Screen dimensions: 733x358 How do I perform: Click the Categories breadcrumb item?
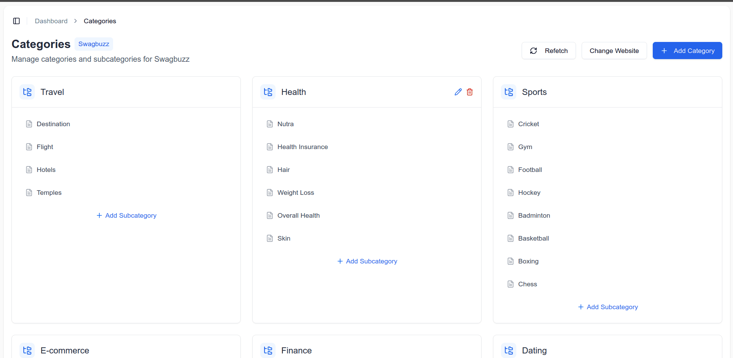100,21
